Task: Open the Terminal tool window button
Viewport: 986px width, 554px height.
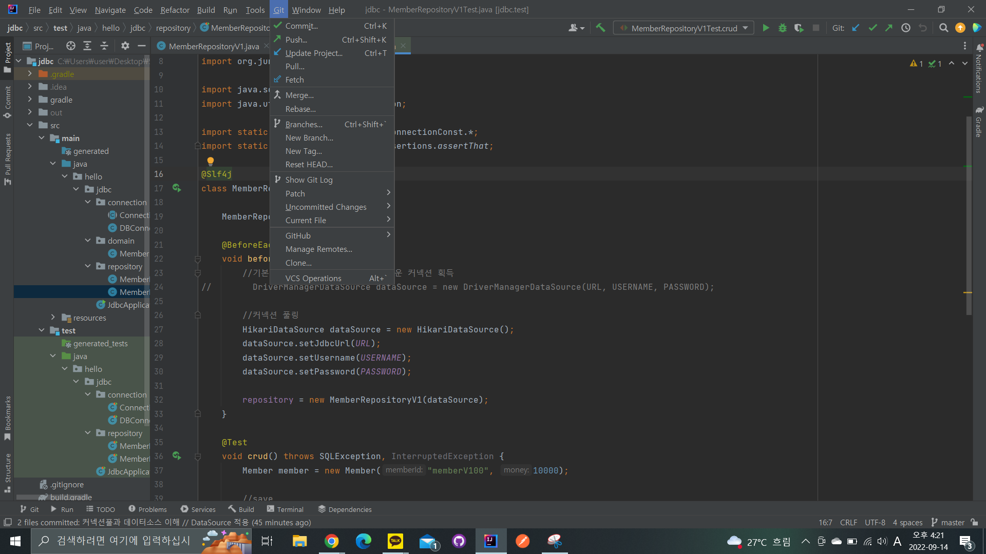Action: tap(285, 509)
